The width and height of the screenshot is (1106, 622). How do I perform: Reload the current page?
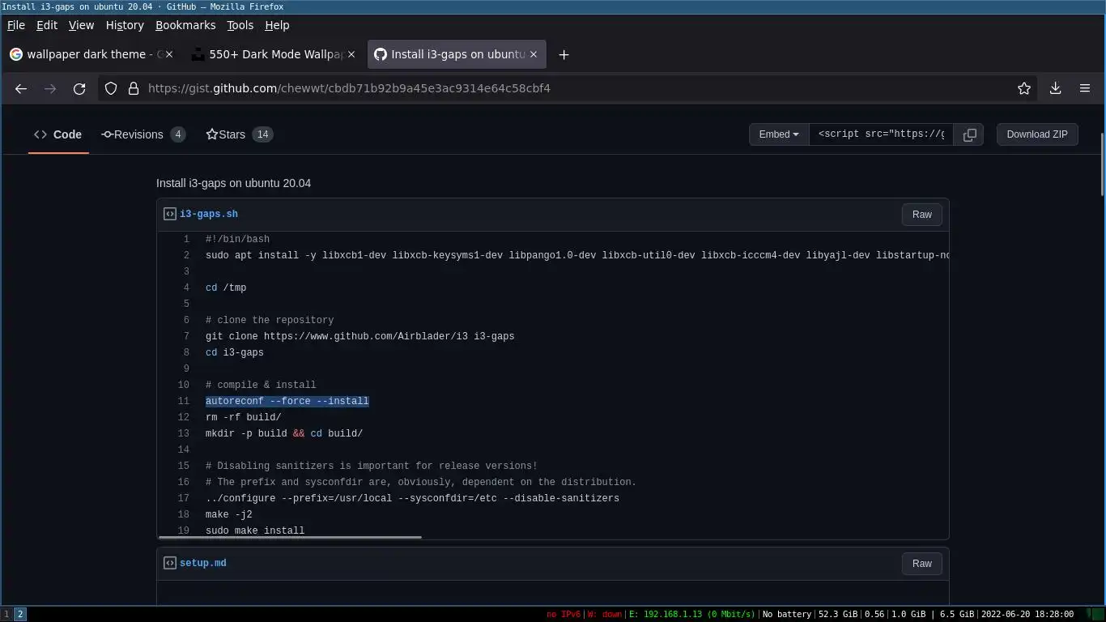[79, 88]
